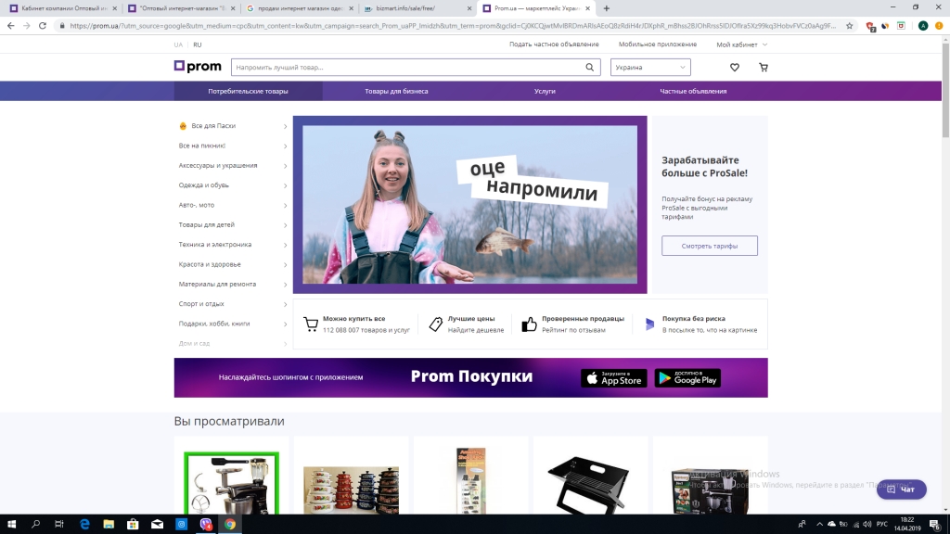950x534 pixels.
Task: Click Мобильное приложение link
Action: pyautogui.click(x=658, y=44)
